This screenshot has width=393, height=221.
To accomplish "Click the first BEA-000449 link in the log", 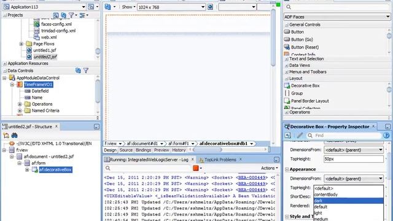I will point(252,177).
